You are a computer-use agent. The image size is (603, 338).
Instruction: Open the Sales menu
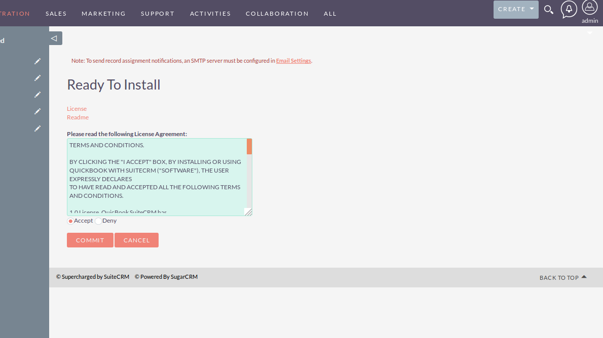pyautogui.click(x=56, y=14)
